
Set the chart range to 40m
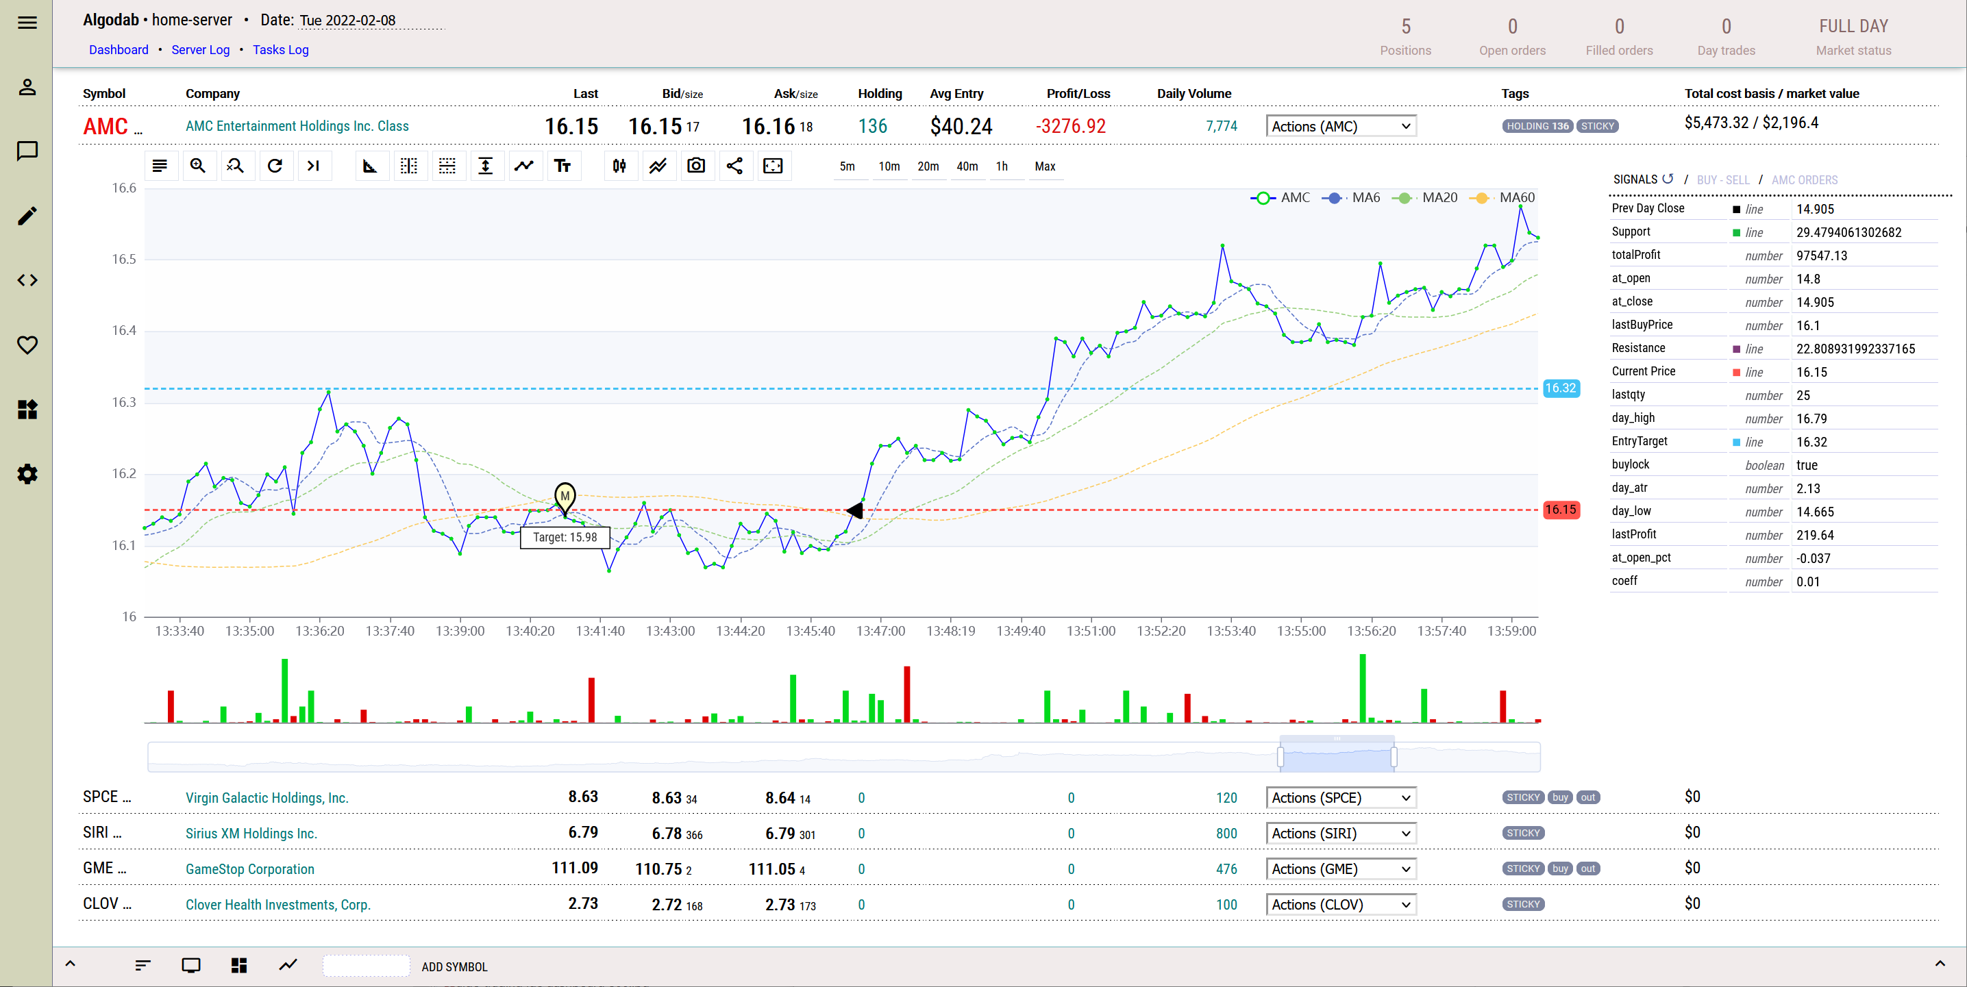click(967, 166)
